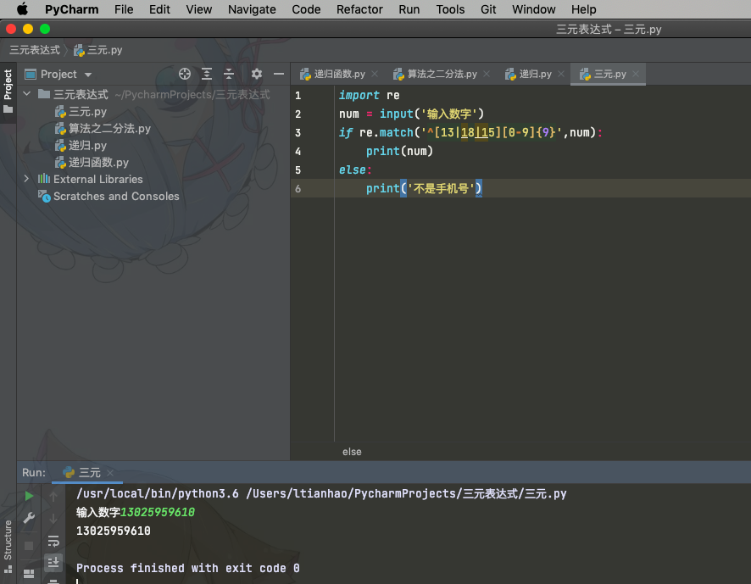Open run configuration with wrench icon
751x584 pixels.
[29, 519]
